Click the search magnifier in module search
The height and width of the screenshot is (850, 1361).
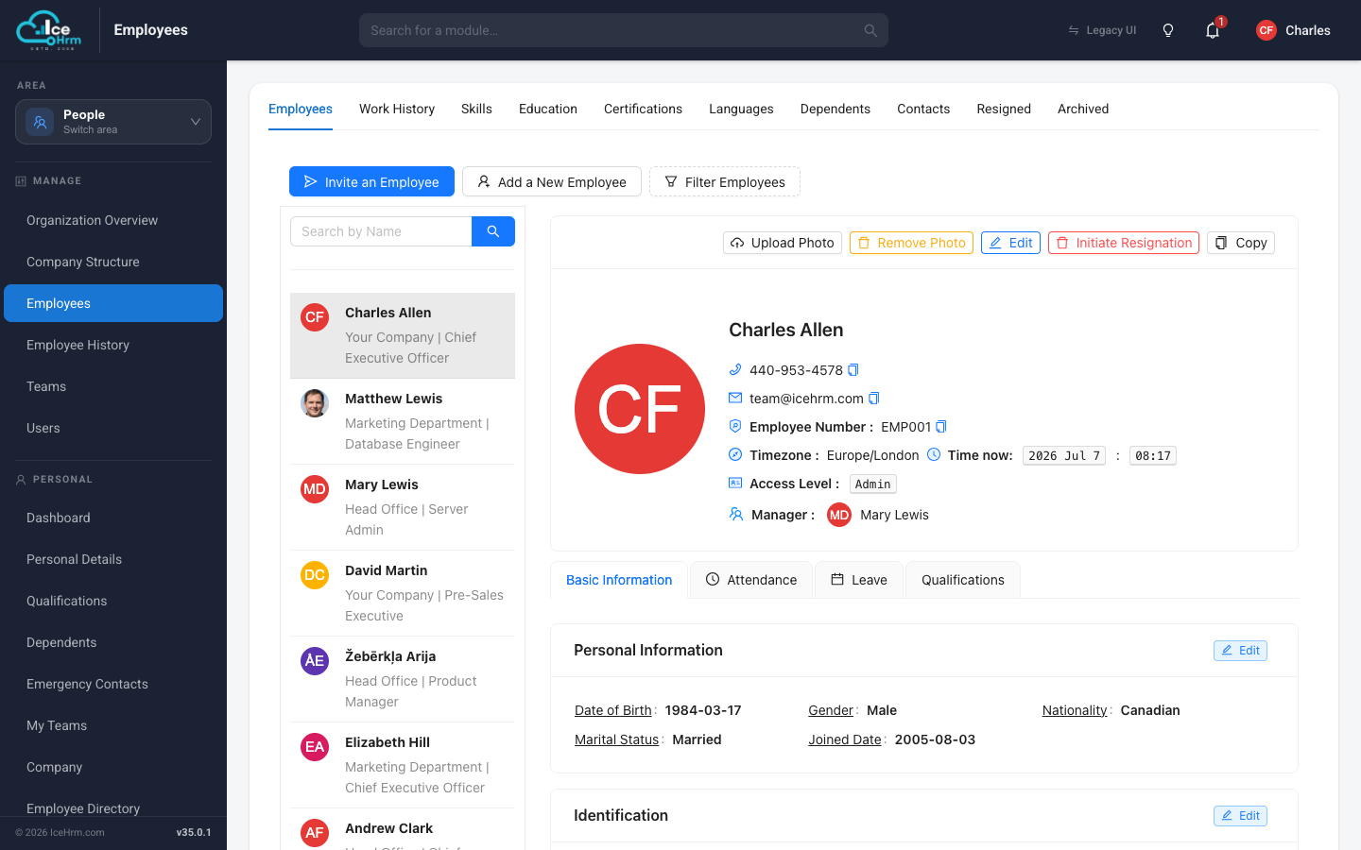pos(870,30)
